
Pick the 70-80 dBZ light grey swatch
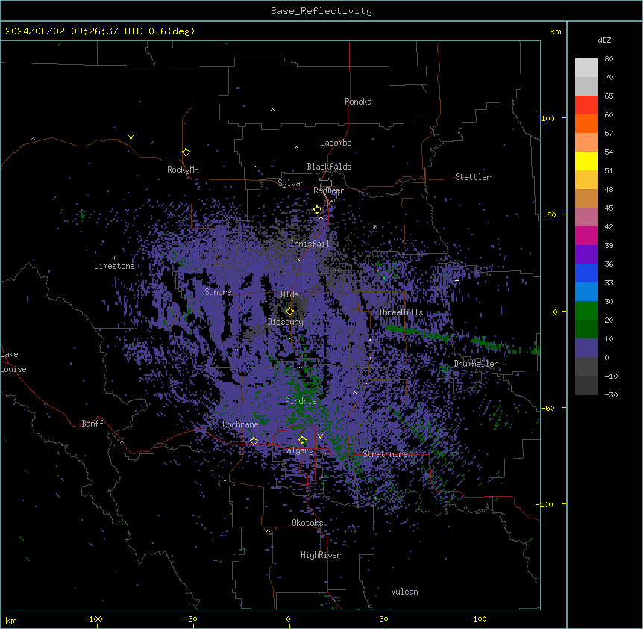[x=586, y=68]
